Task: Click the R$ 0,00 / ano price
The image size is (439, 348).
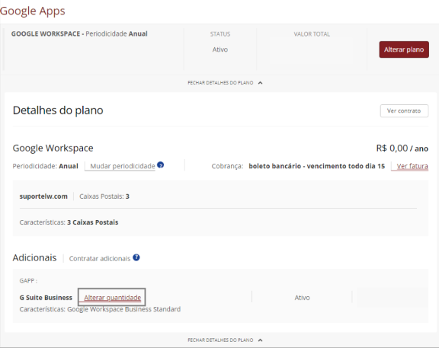Action: 402,148
